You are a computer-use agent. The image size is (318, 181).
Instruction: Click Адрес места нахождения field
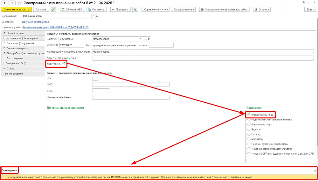pyautogui.click(x=203, y=58)
